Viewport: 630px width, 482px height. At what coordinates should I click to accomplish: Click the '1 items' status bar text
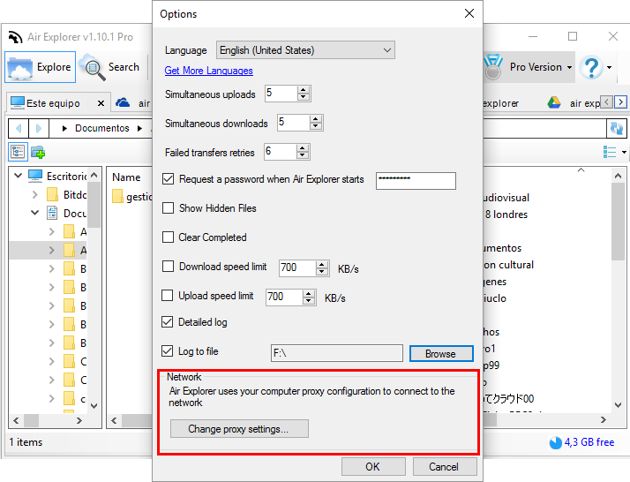(26, 442)
